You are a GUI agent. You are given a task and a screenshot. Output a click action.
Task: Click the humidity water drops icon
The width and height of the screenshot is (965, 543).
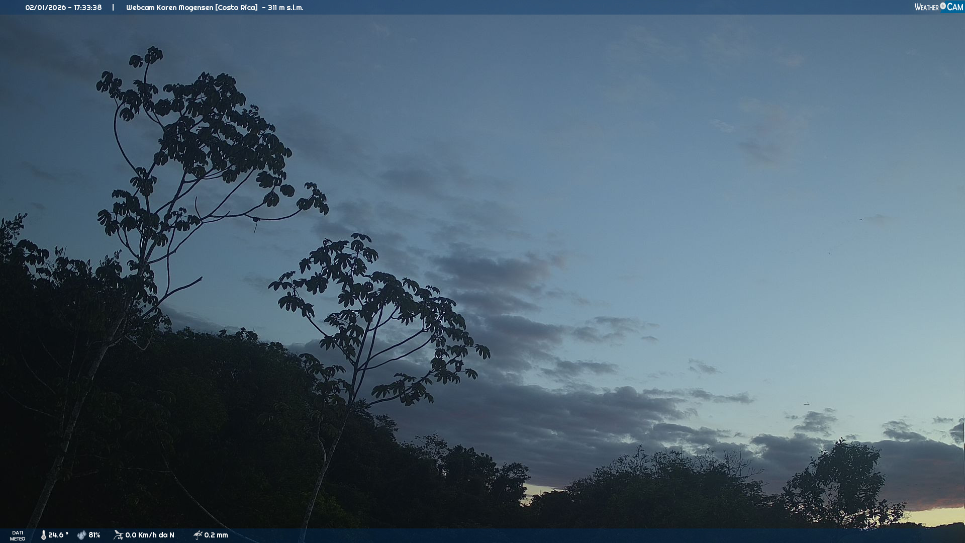81,535
